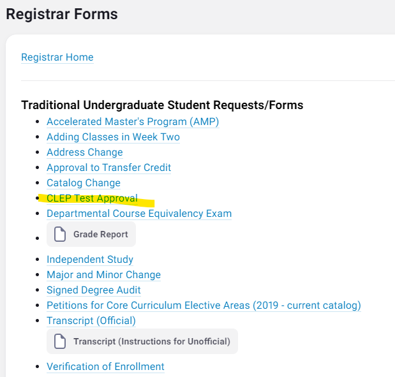
Task: Open Accelerated Master's Program (AMP) link
Action: pos(133,122)
